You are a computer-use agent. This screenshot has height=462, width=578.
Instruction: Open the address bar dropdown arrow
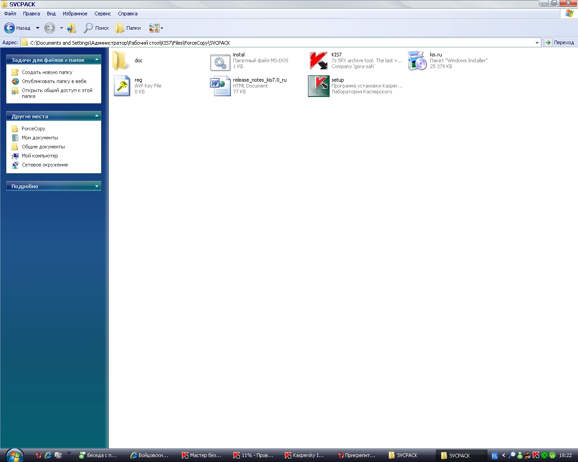coord(537,43)
